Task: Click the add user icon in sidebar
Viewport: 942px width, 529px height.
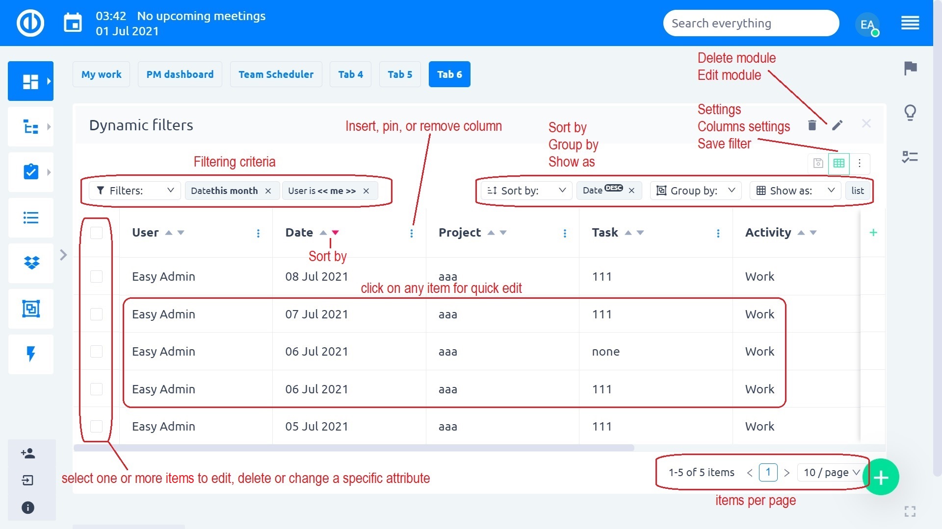Action: (28, 454)
